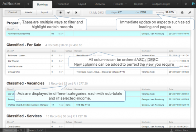Select the X cross filter button
This screenshot has height=132, width=196.
coord(76,12)
